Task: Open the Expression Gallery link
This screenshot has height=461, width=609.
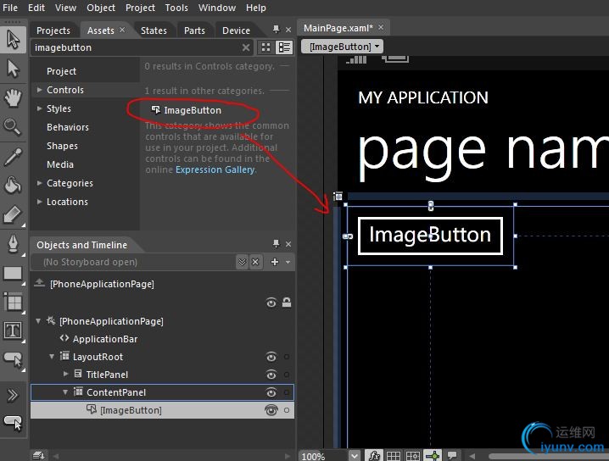Action: point(215,169)
